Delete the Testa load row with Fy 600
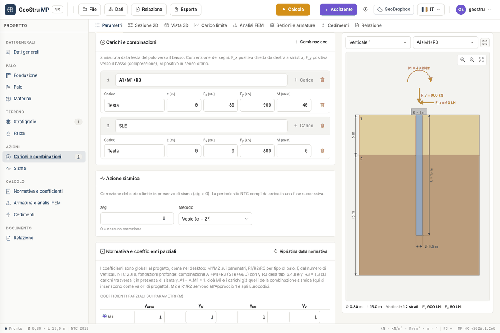Image resolution: width=500 pixels, height=333 pixels. tap(322, 151)
